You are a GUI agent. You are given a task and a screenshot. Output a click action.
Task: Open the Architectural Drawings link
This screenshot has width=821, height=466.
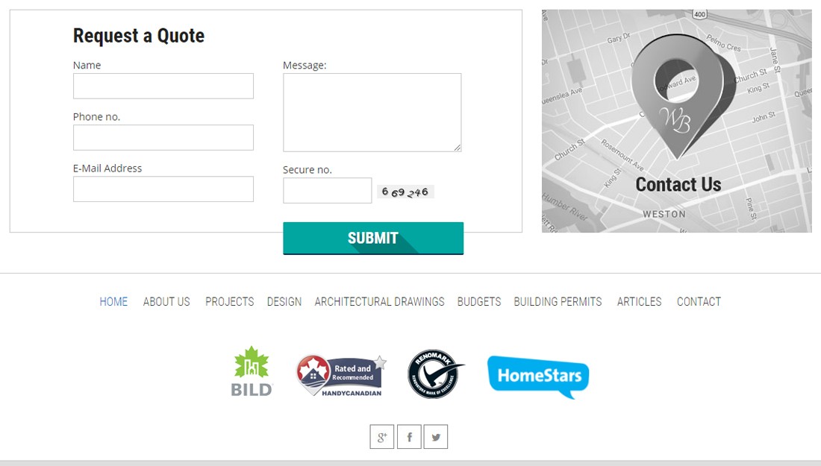[x=380, y=302]
